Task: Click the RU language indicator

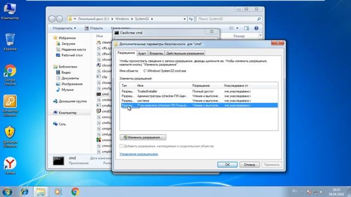Action: pos(295,191)
